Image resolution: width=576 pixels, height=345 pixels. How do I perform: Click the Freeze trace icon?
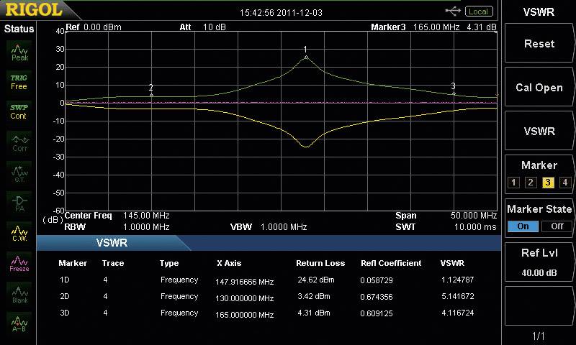pos(19,262)
